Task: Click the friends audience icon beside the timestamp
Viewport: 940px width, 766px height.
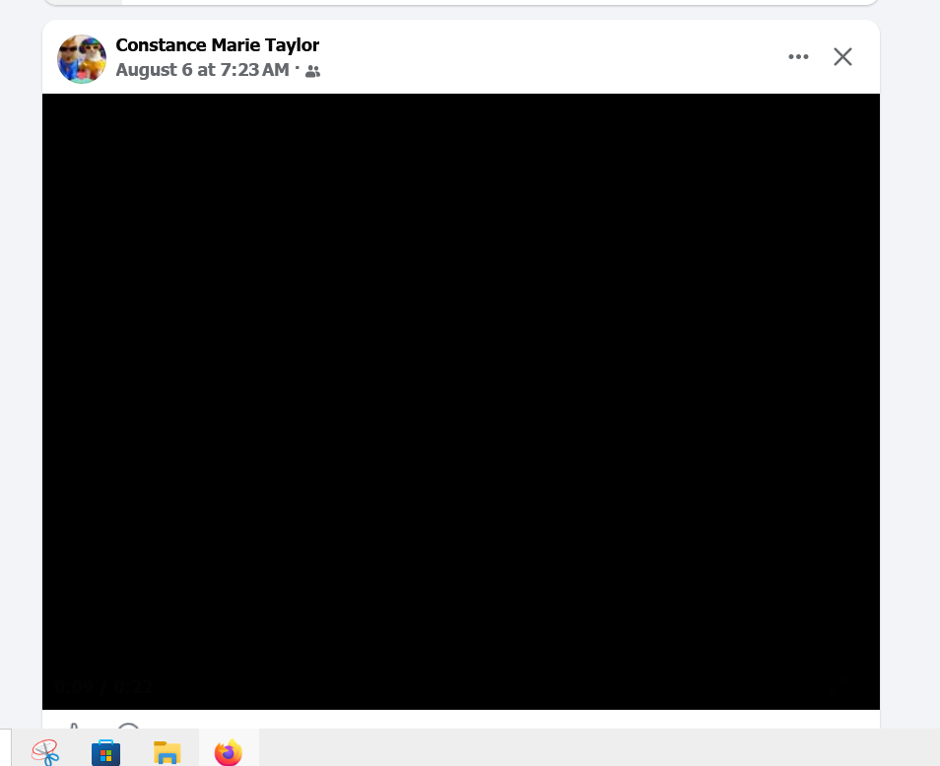Action: [x=313, y=71]
